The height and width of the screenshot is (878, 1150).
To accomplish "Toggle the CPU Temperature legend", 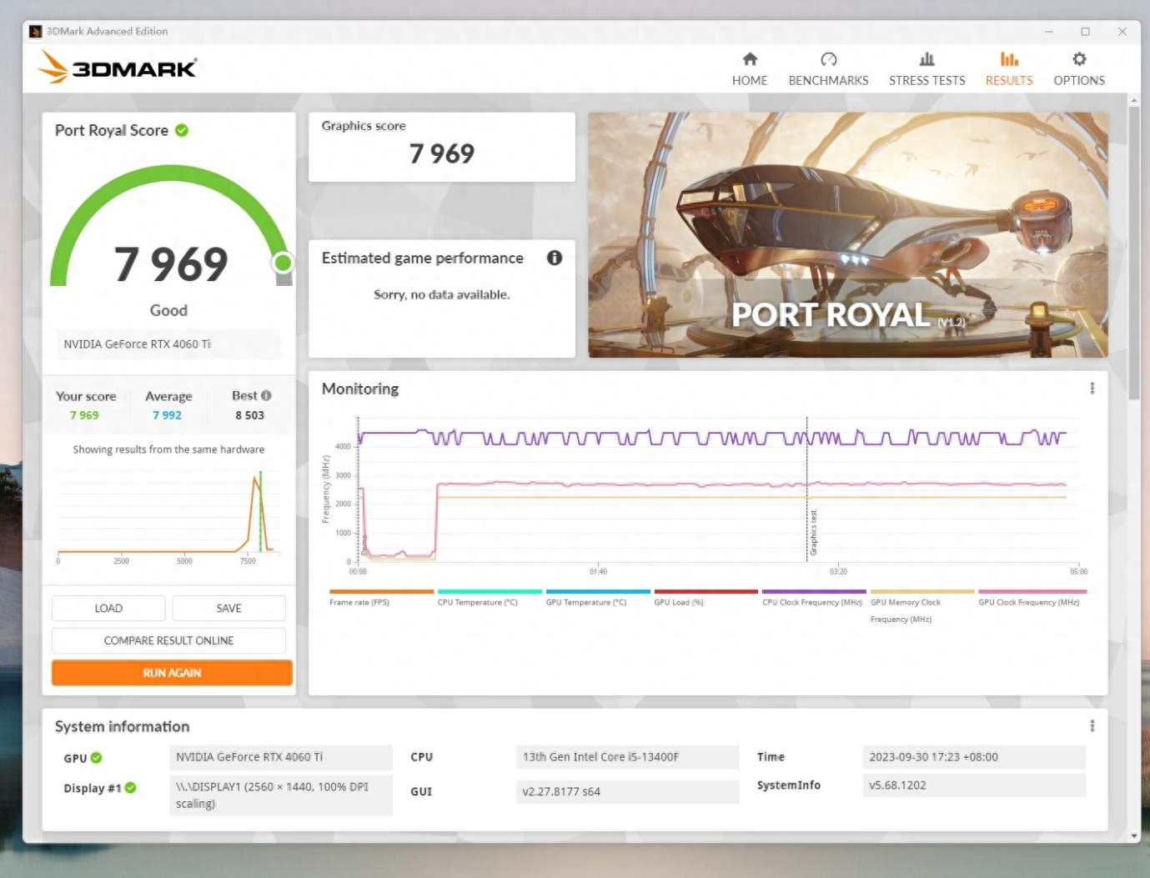I will (490, 598).
